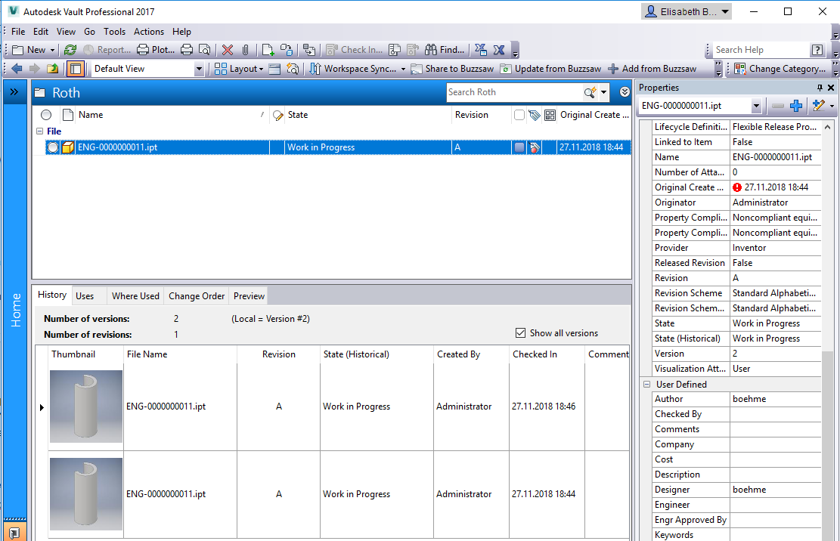Click the Add property plus icon

coord(798,106)
